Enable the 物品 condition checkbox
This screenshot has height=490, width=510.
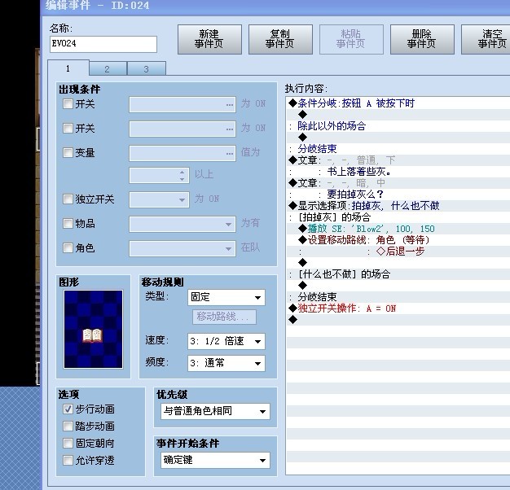68,224
